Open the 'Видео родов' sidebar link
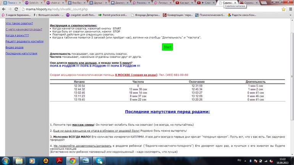The width and height of the screenshot is (294, 165). (x=15, y=47)
